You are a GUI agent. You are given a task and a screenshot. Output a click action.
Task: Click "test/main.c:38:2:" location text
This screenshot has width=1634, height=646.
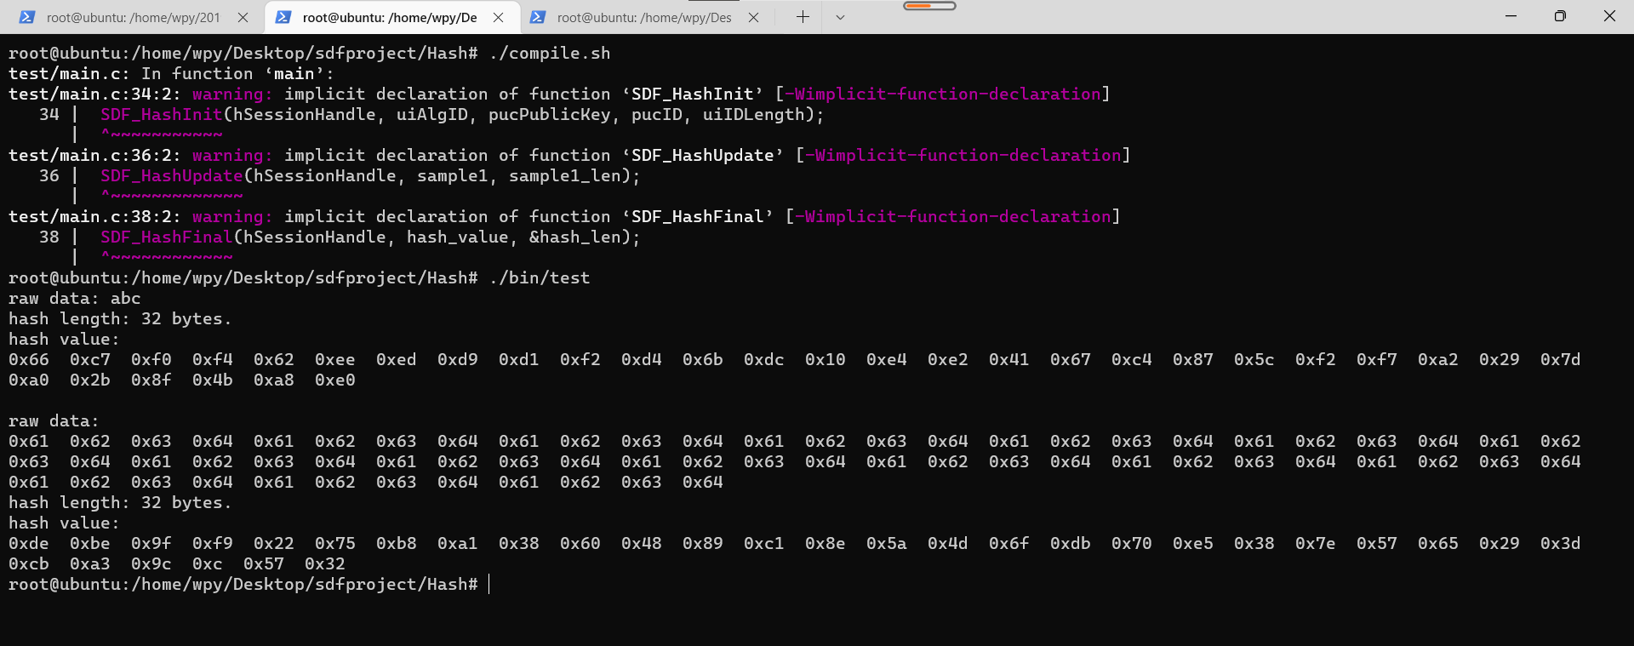tap(95, 216)
